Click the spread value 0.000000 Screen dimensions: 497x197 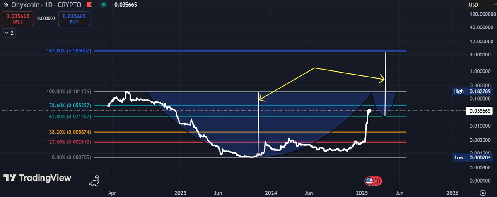click(x=46, y=19)
